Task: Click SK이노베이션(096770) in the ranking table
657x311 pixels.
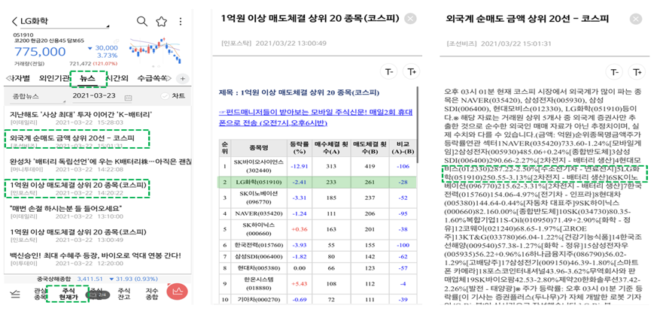Action: tap(257, 198)
